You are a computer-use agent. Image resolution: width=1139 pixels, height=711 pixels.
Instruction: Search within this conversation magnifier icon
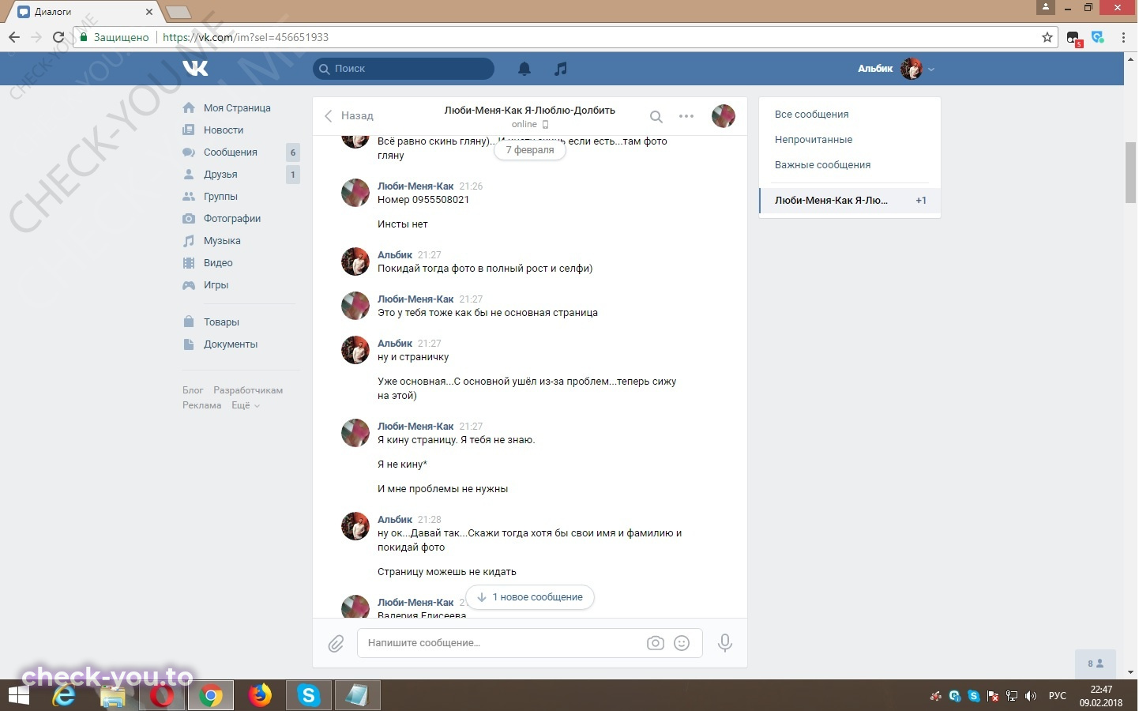[656, 116]
